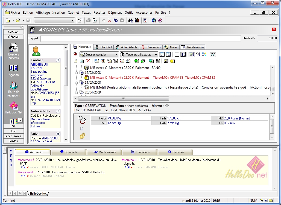The image size is (281, 205).
Task: Toggle the empty square checkbox in Historique toolbar
Action: pyautogui.click(x=177, y=54)
